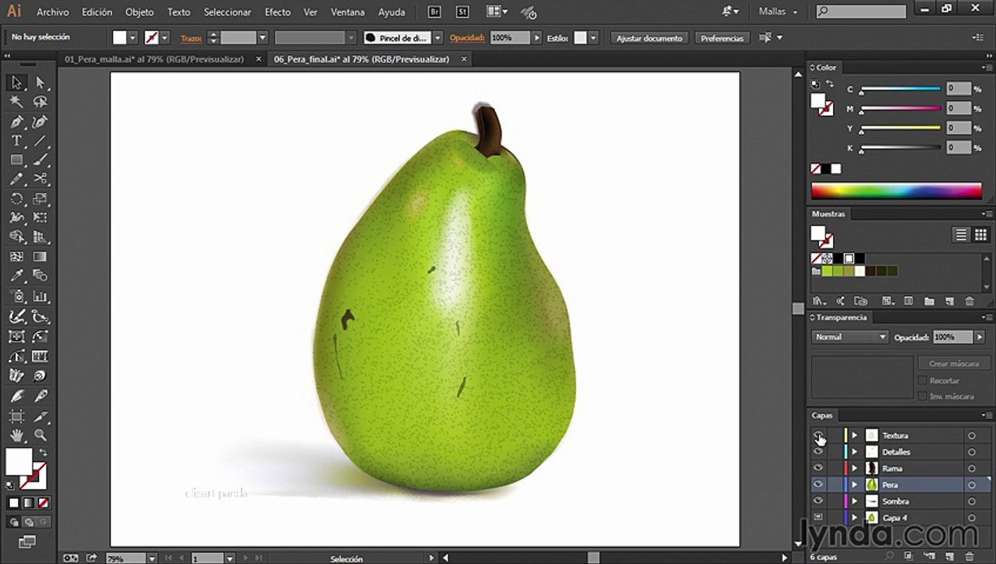Open the Archivo menu
996x564 pixels.
tap(52, 12)
